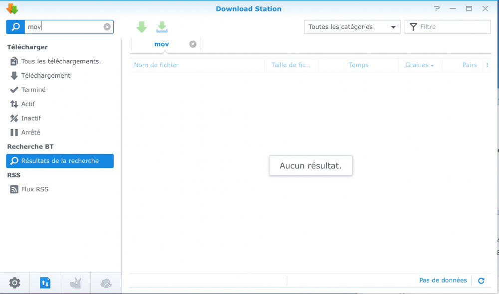The height and width of the screenshot is (294, 499).
Task: Click the eMule donkey icon at bottom
Action: click(x=75, y=283)
